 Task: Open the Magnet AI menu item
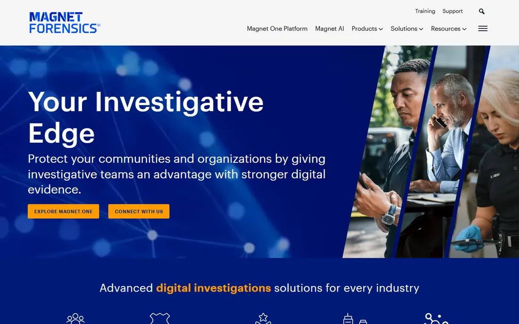click(x=329, y=29)
